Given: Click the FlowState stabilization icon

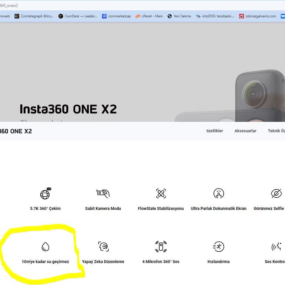Looking at the screenshot, I should click(x=161, y=193).
